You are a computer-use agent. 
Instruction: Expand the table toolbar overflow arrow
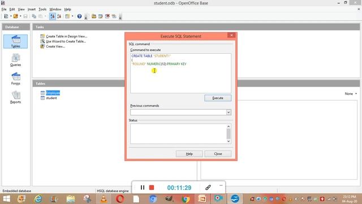tap(120, 16)
